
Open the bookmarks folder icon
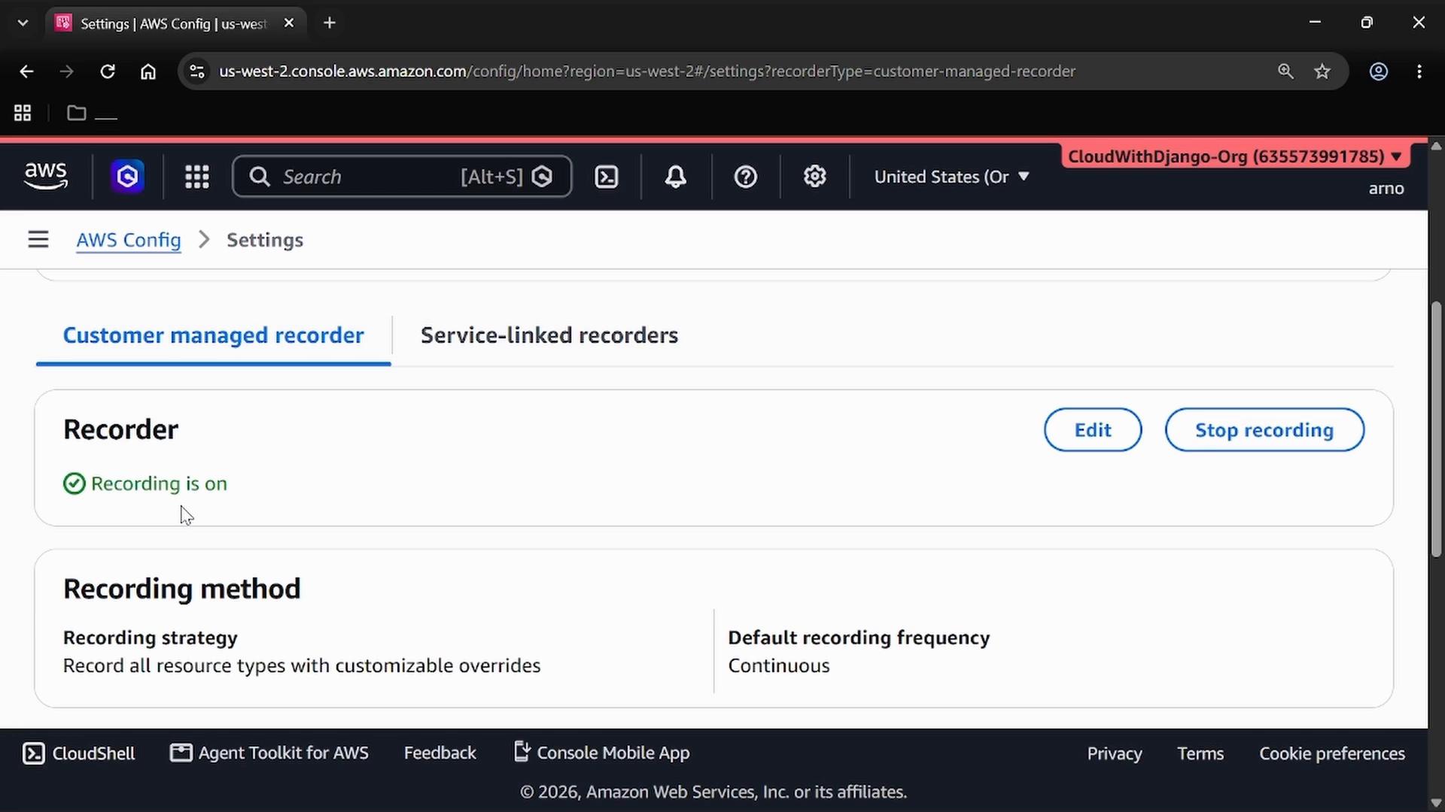pos(76,113)
